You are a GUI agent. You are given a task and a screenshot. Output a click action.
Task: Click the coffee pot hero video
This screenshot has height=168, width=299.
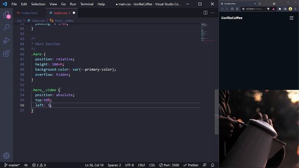click(x=259, y=129)
